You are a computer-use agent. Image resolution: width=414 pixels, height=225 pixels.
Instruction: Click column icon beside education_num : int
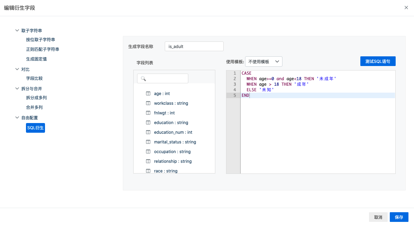148,132
